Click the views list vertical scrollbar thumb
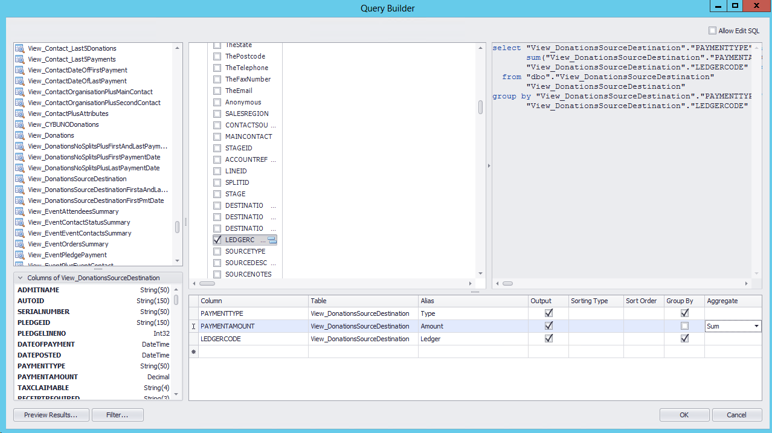772x433 pixels. (178, 226)
